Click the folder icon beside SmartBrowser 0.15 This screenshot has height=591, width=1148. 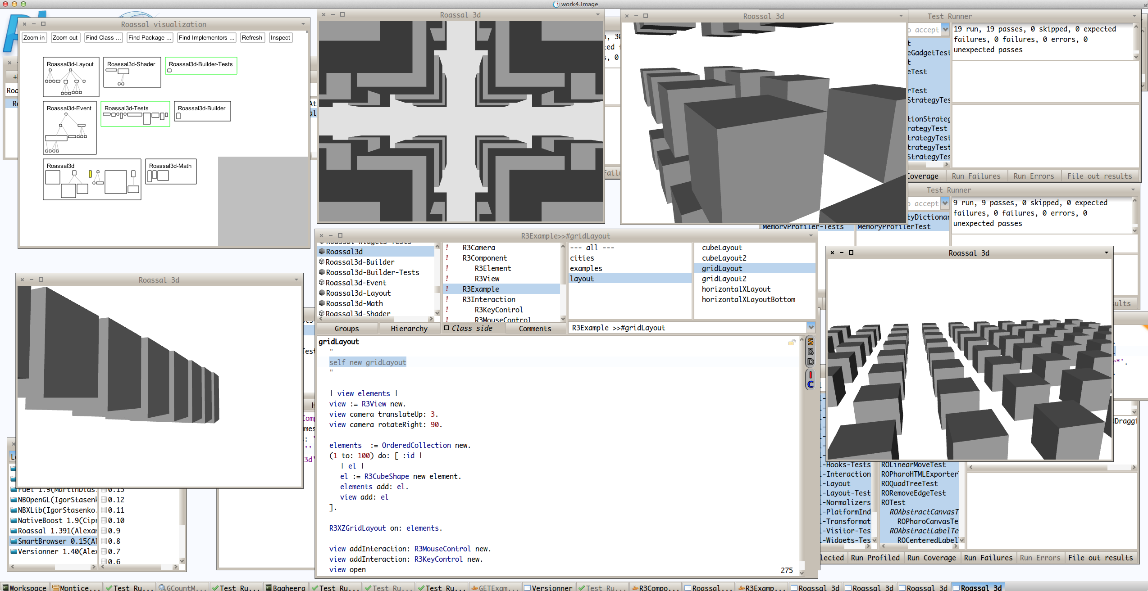[14, 541]
